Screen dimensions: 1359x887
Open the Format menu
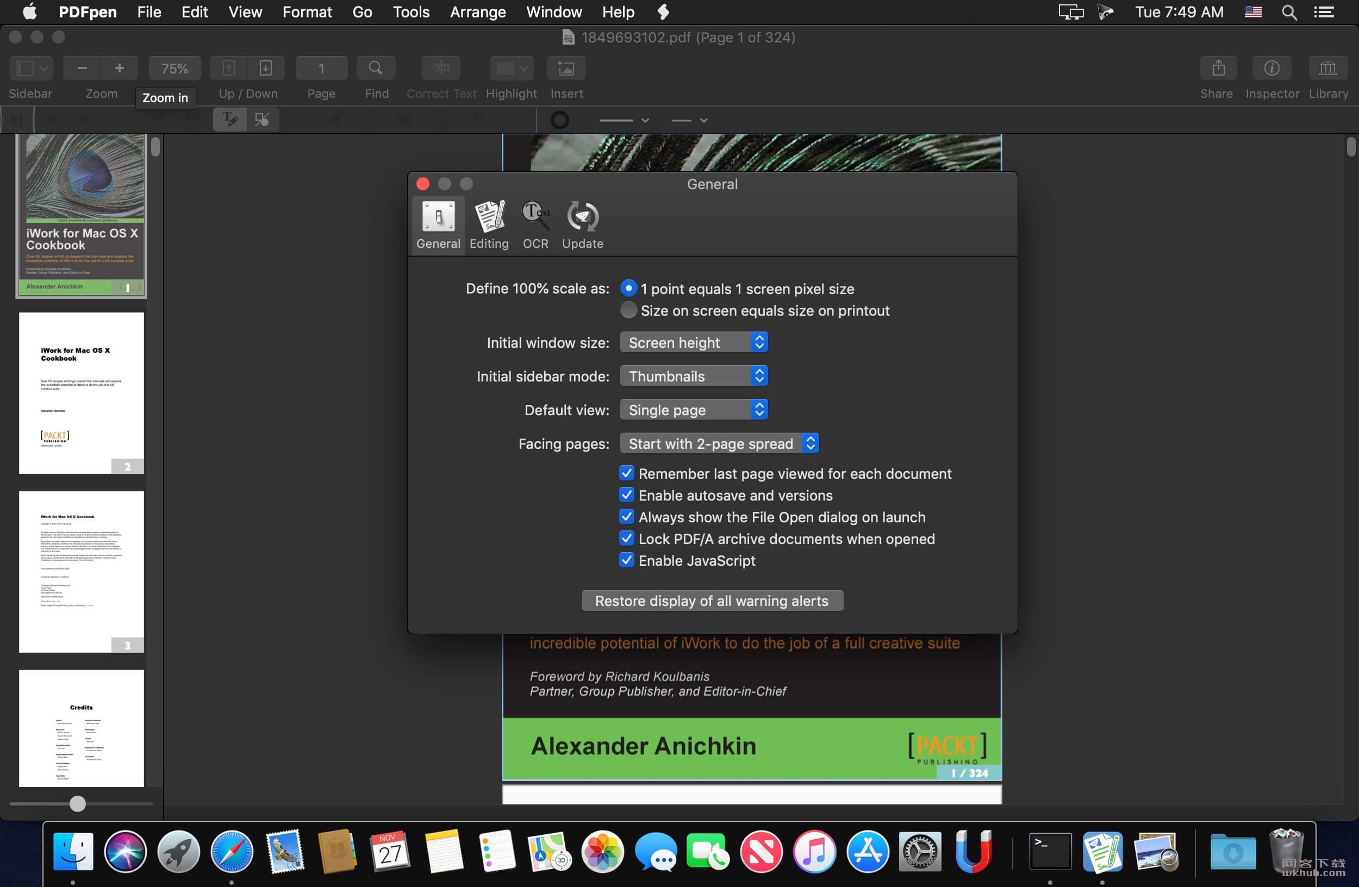click(307, 12)
